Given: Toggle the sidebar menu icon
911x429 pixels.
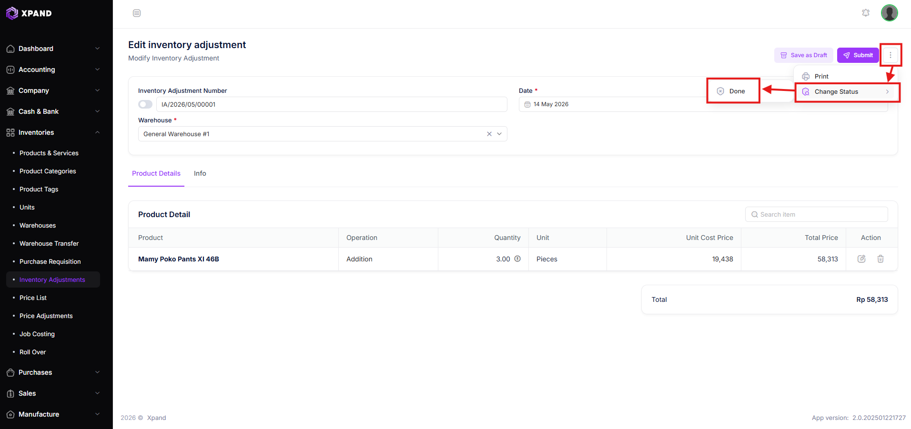Looking at the screenshot, I should (137, 13).
